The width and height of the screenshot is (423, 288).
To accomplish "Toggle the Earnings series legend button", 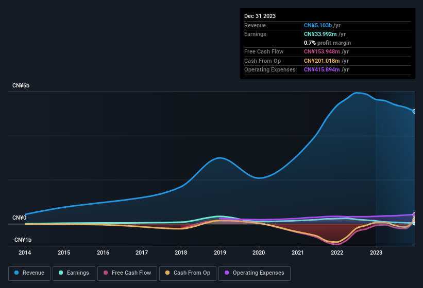I will click(74, 273).
